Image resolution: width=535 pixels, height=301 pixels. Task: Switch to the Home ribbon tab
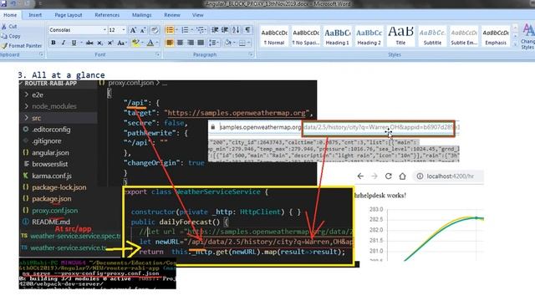click(10, 15)
